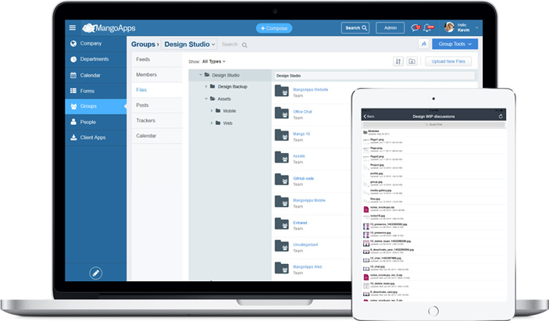
Task: Open Client Apps in the left sidebar
Action: pyautogui.click(x=95, y=137)
